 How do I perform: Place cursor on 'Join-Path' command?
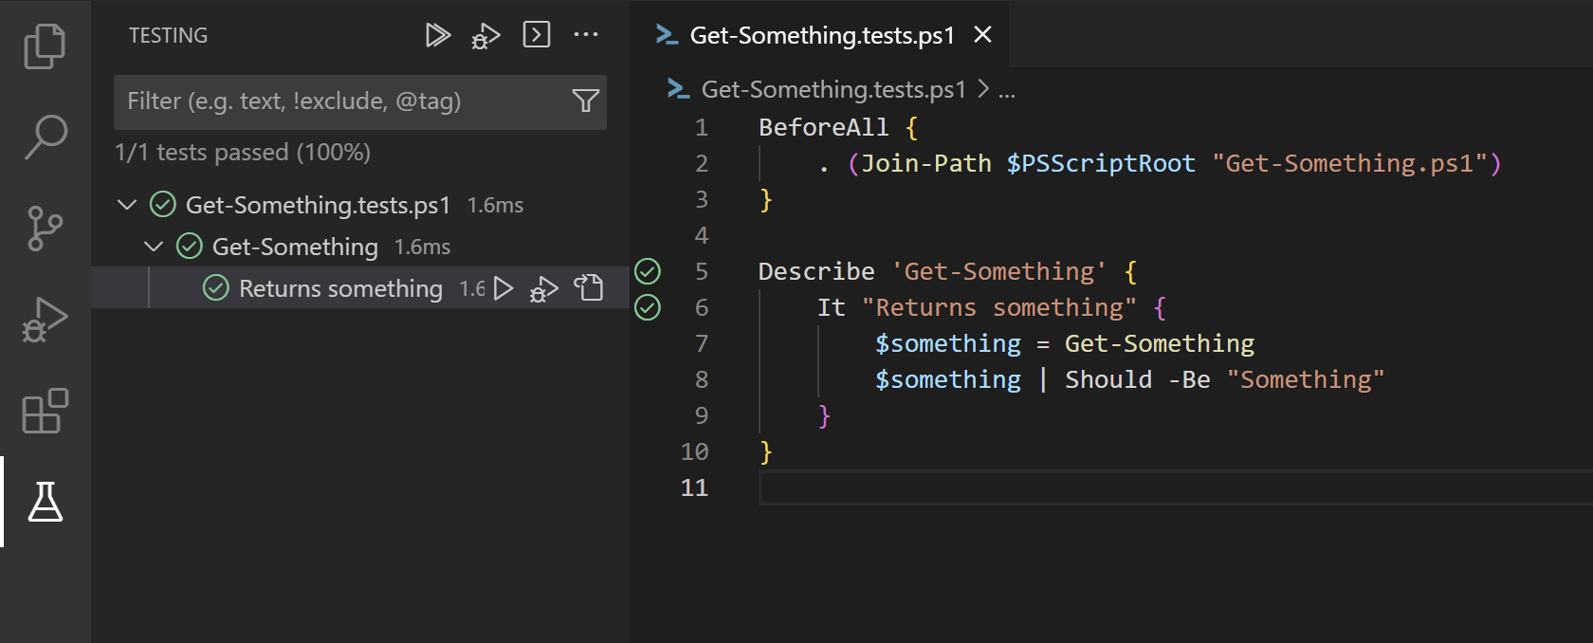(x=926, y=163)
